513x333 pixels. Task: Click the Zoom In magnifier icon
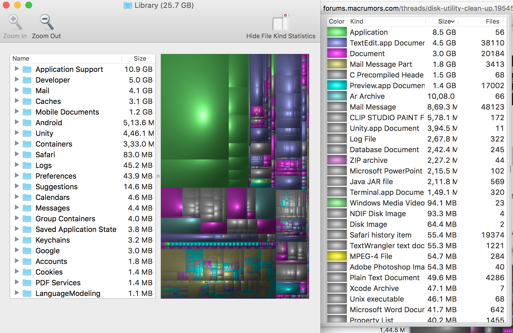click(x=15, y=22)
